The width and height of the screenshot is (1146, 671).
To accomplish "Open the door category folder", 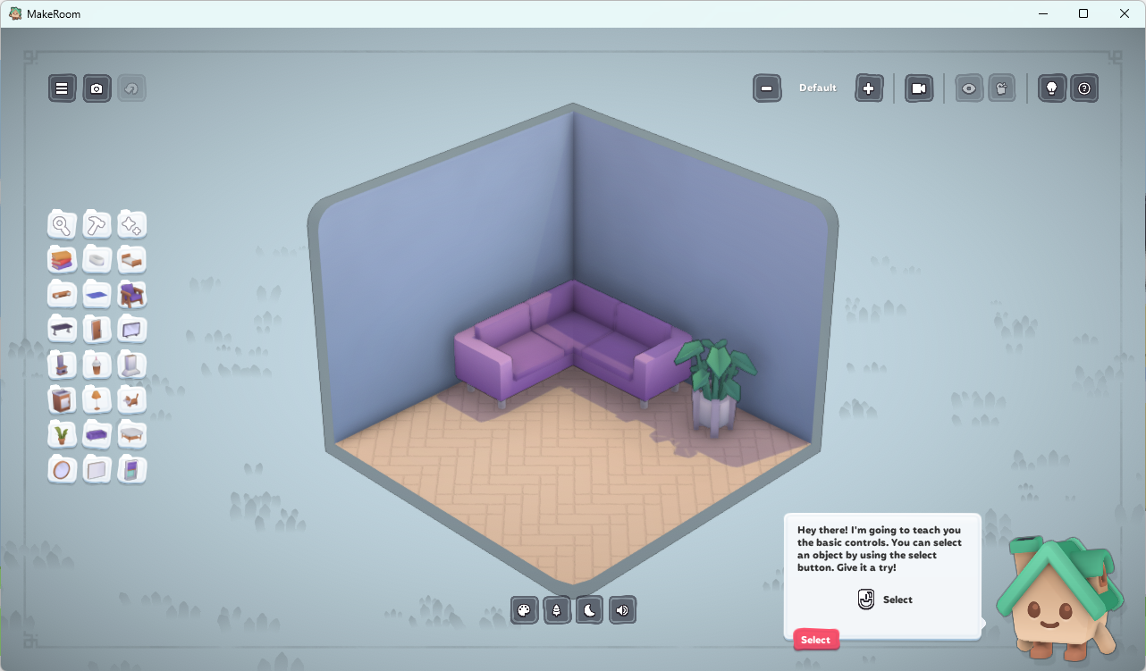I will click(97, 330).
